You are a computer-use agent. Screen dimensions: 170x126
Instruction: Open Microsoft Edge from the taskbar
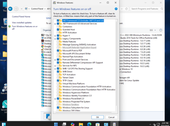coord(89,124)
